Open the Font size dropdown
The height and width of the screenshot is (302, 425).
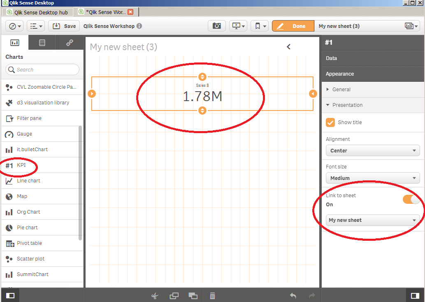373,178
